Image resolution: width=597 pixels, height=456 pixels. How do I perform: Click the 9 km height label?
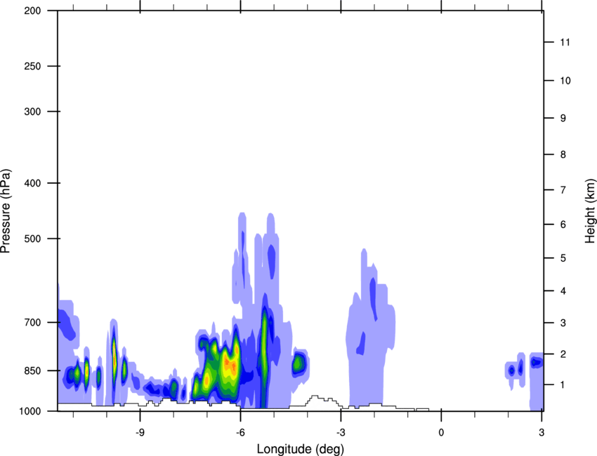[563, 119]
